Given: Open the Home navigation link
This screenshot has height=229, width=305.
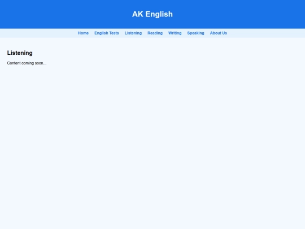Looking at the screenshot, I should pos(83,33).
